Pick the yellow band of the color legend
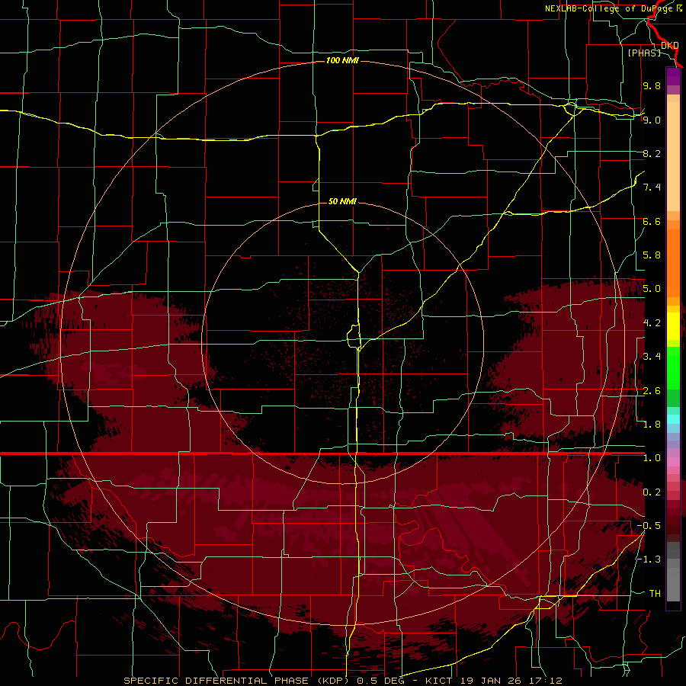Image resolution: width=686 pixels, height=686 pixels. (x=673, y=326)
